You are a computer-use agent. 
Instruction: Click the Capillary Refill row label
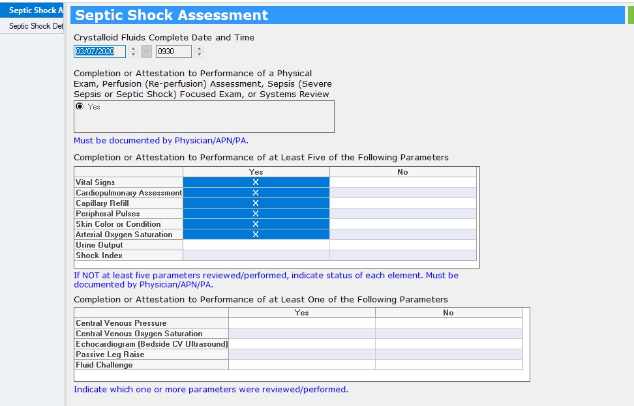coord(128,203)
